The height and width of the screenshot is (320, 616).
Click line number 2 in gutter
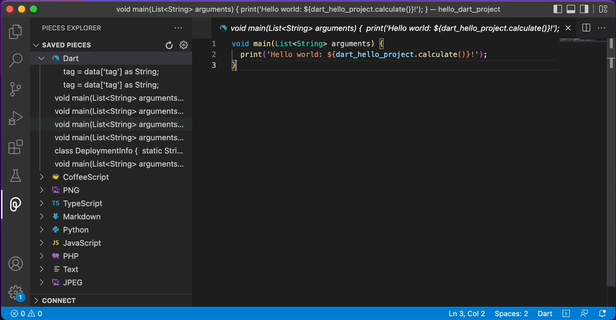pyautogui.click(x=214, y=55)
